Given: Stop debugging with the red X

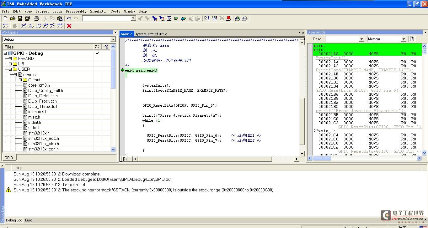Looking at the screenshot, I should coord(69,26).
